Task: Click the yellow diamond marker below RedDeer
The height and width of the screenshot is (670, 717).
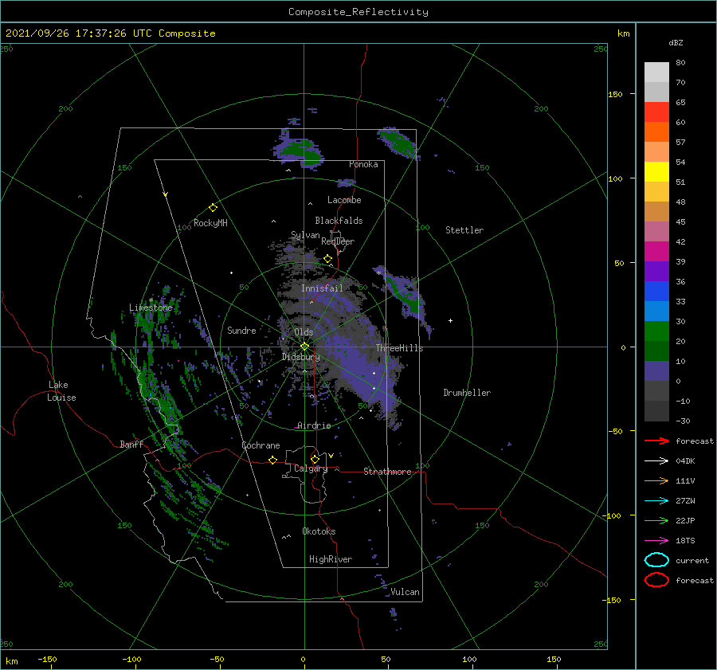Action: tap(327, 259)
